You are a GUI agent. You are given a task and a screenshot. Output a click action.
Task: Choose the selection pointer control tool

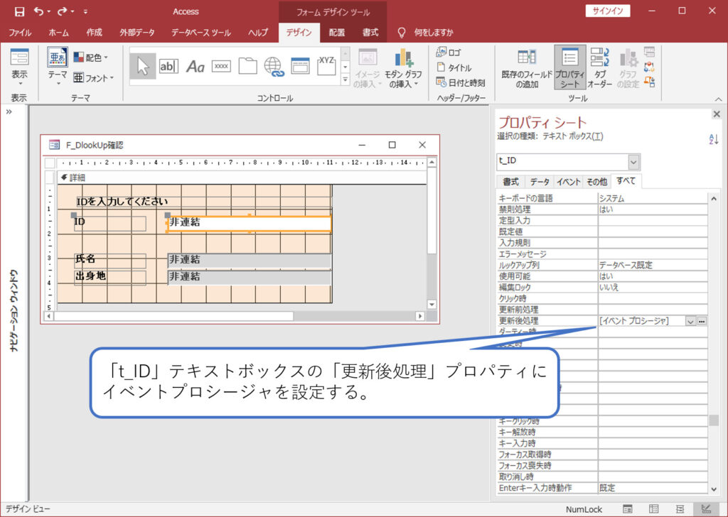[142, 66]
